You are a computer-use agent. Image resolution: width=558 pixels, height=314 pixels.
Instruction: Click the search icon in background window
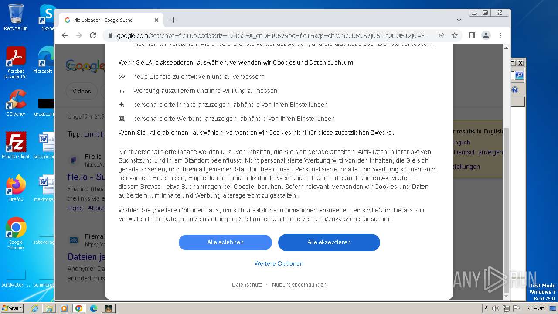click(519, 75)
